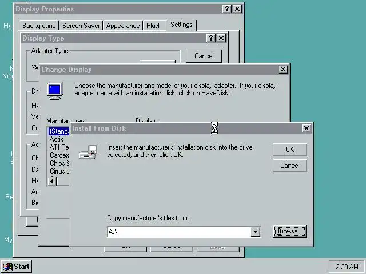Viewport: 366px width, 274px height.
Task: Select the Chips & Technologies manufacturer entry
Action: 59,163
